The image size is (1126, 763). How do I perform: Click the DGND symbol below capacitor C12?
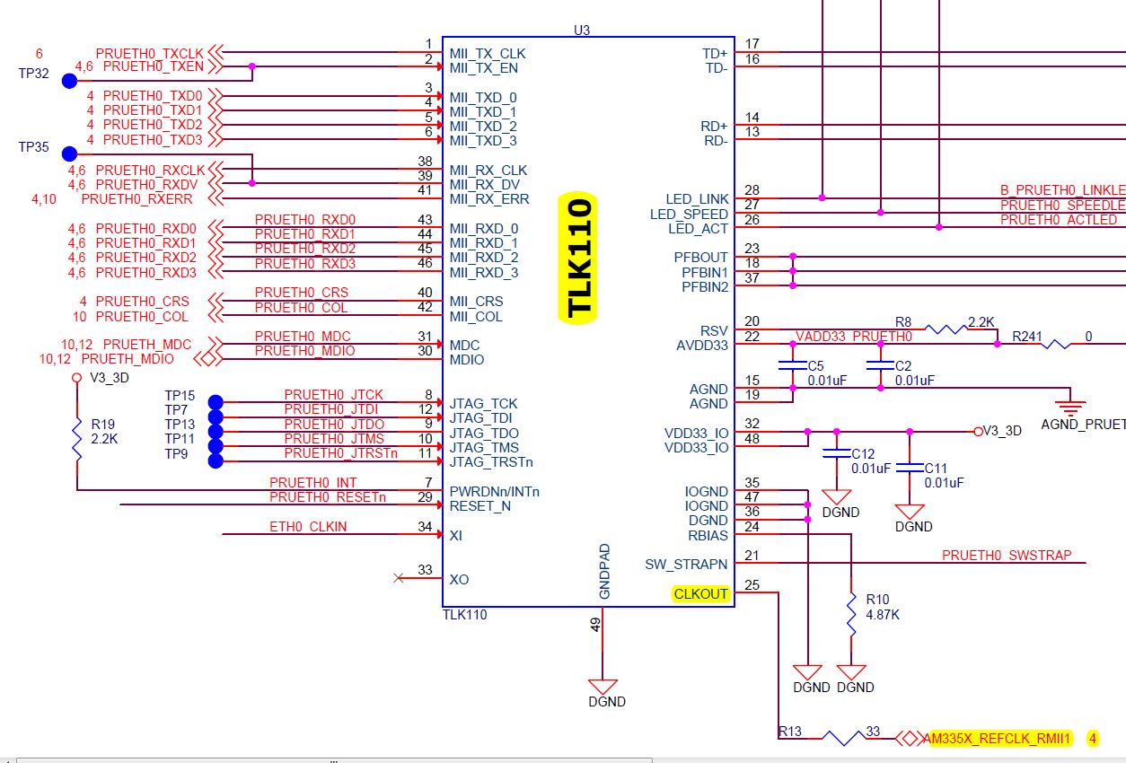tap(837, 497)
